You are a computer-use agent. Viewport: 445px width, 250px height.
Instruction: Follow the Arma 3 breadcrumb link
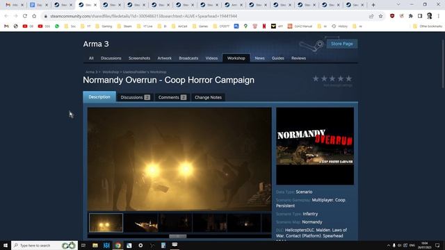91,72
